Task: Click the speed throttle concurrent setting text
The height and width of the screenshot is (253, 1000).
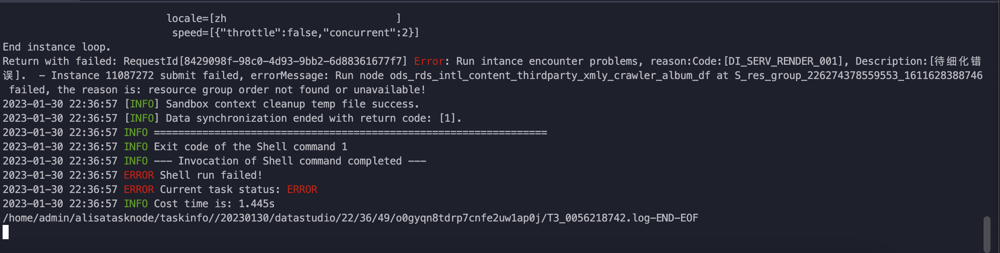Action: click(x=296, y=33)
